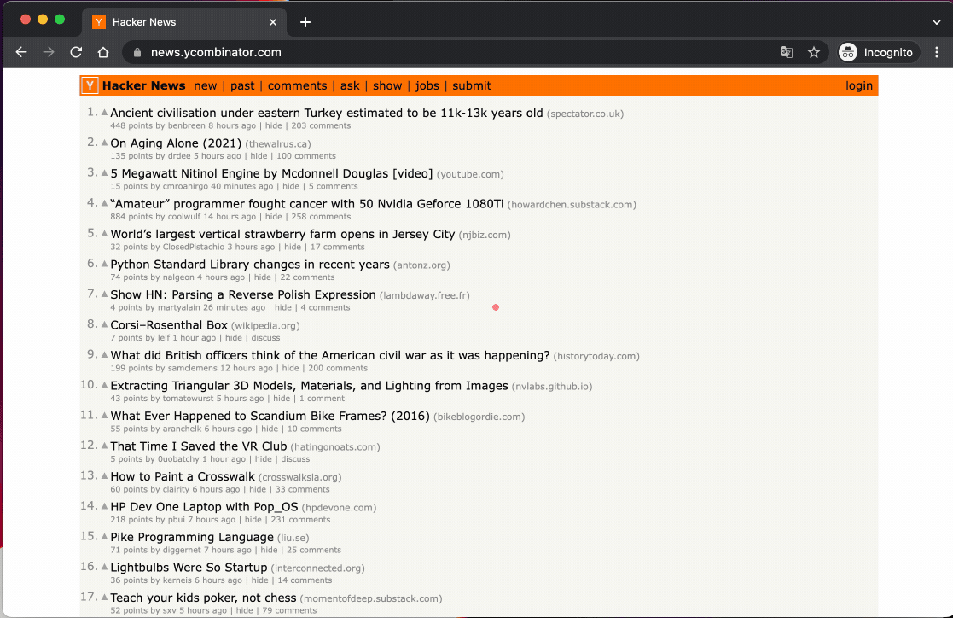Click the browser back arrow
Viewport: 953px width, 618px height.
click(22, 52)
